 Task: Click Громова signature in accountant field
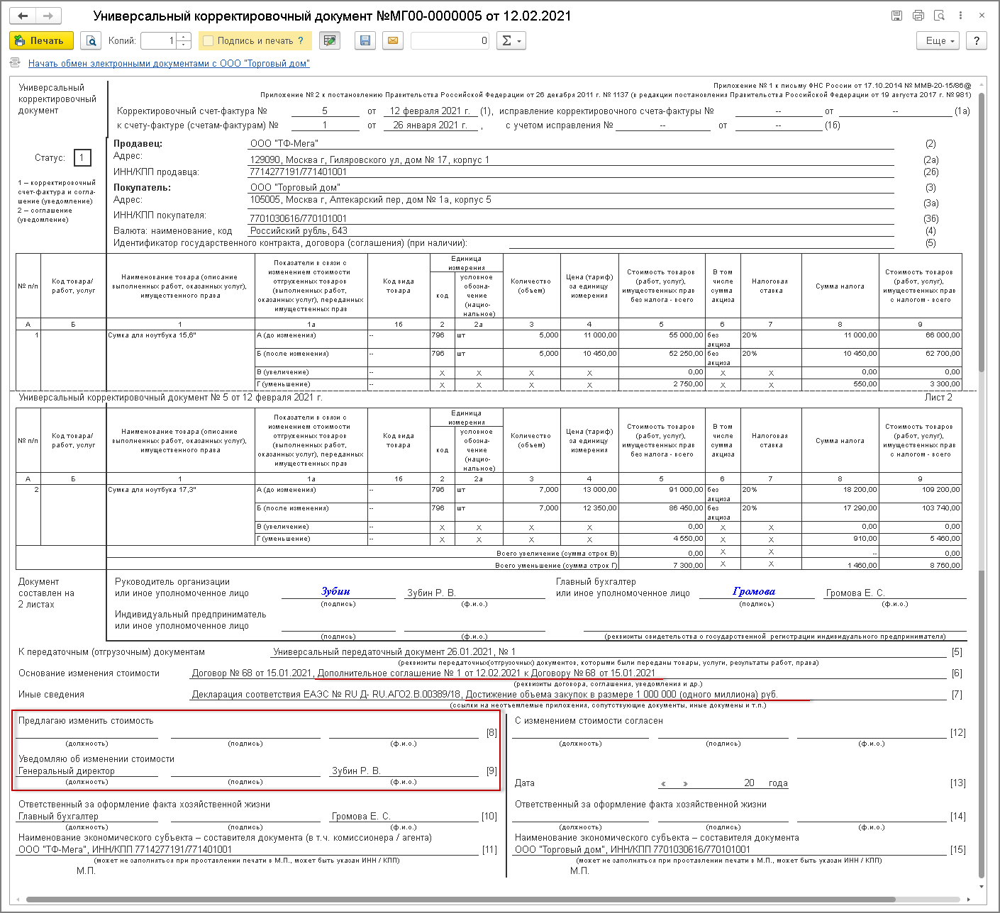click(x=754, y=592)
